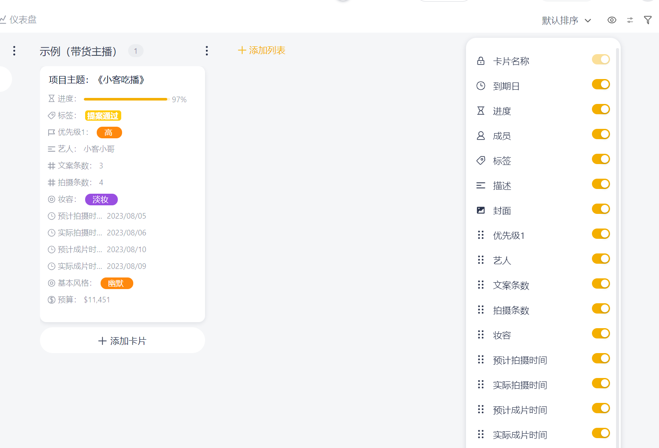Expand the 默认排序 sort dropdown
The width and height of the screenshot is (659, 448).
566,21
